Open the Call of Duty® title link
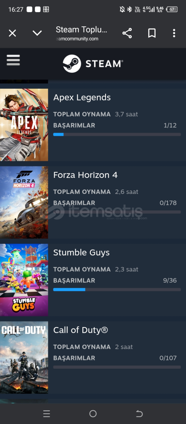Screen dimensions: 186x424 80,330
